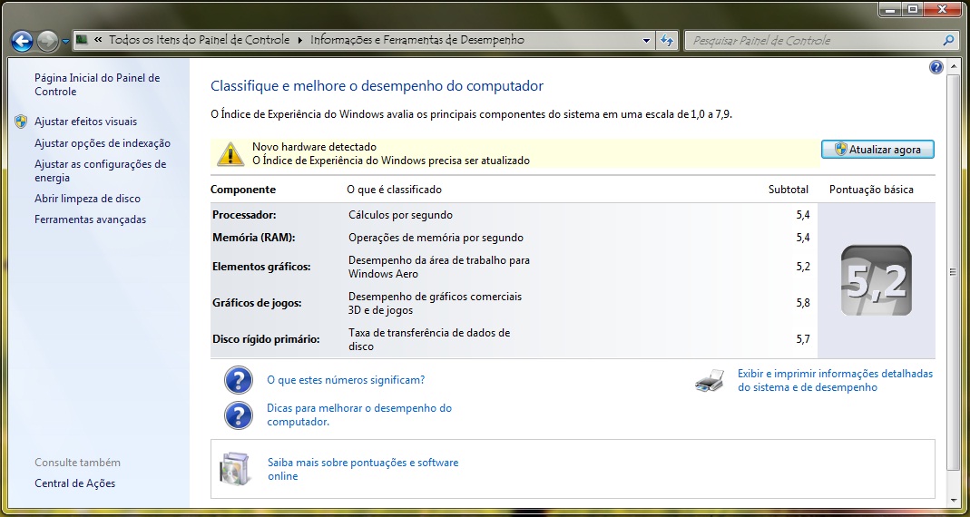
Task: Click the Subtotal column header
Action: pyautogui.click(x=789, y=190)
